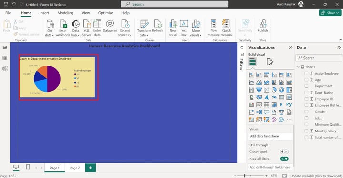The image size is (343, 178).
Task: Select the R script visual
Action: coord(282,105)
